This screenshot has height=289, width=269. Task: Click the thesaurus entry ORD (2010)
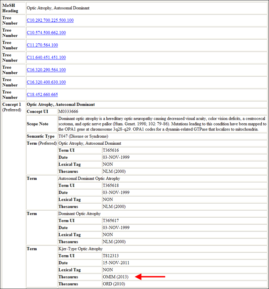coord(114,284)
